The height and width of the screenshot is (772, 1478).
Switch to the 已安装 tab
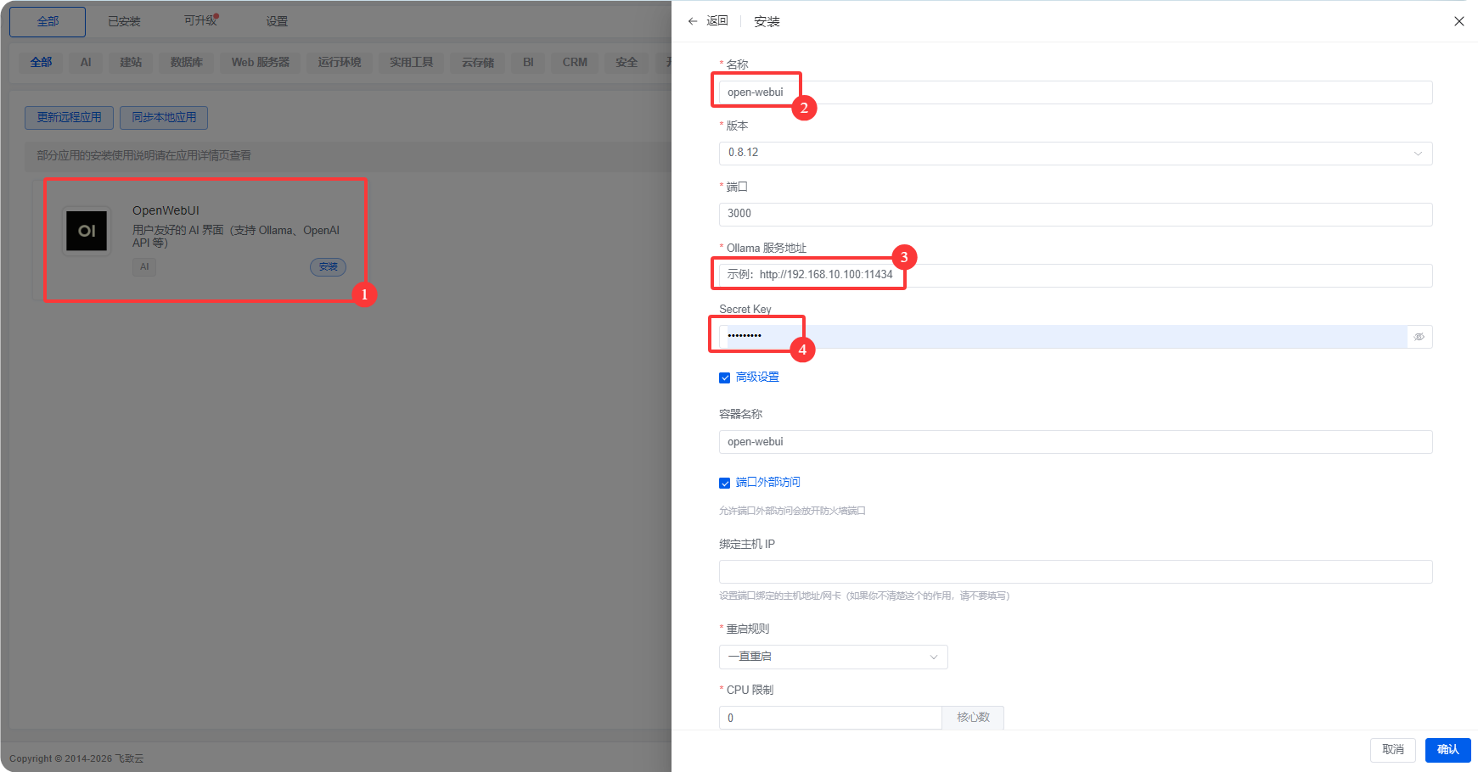124,21
